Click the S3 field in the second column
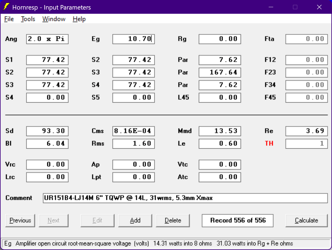Screen dimensions: 332x250 coord(133,72)
